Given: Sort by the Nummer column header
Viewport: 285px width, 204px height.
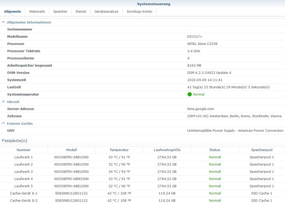Looking at the screenshot, I should tap(24, 150).
